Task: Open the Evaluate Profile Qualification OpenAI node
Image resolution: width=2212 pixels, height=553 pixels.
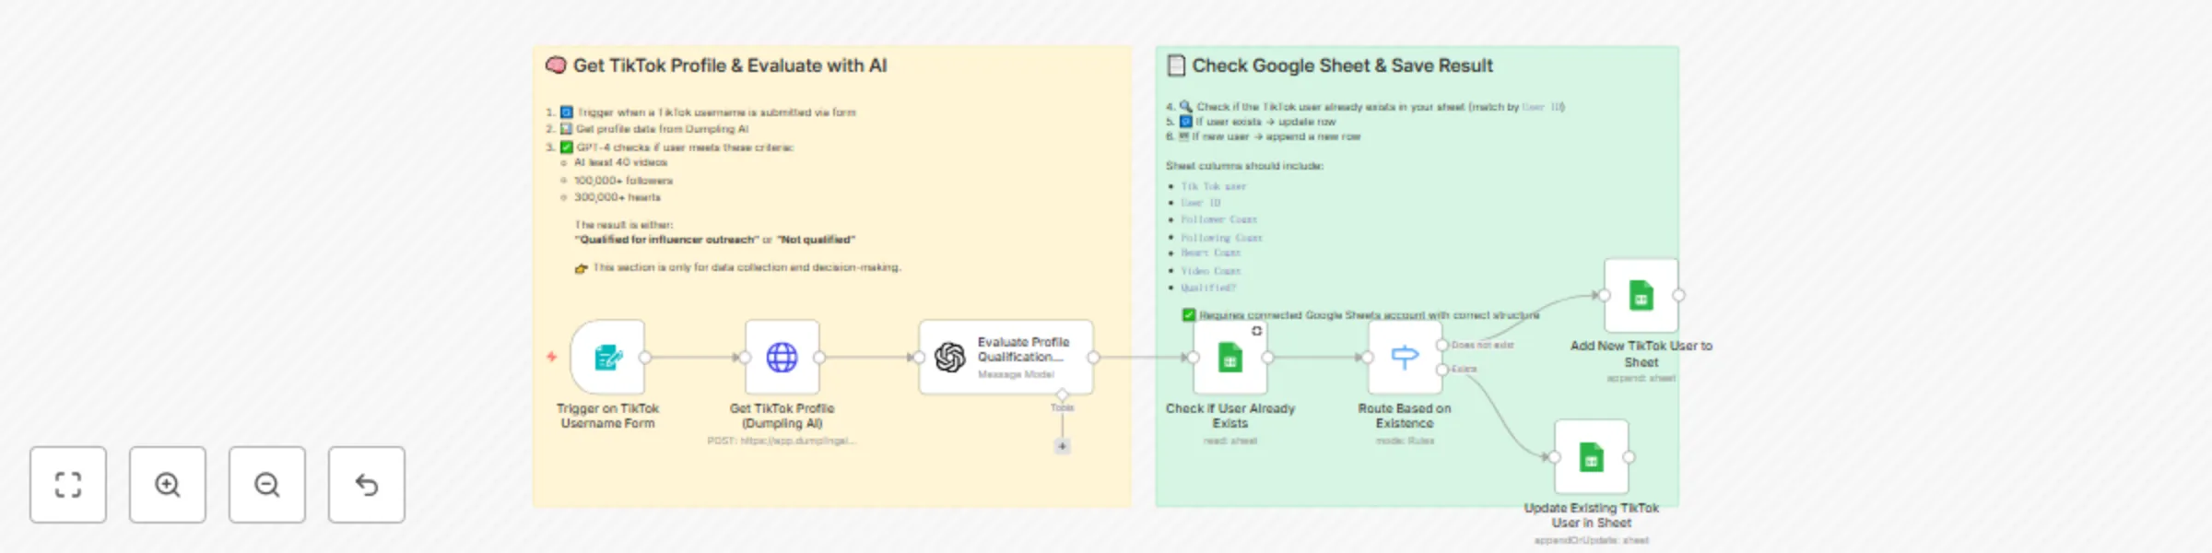Action: tap(1006, 358)
